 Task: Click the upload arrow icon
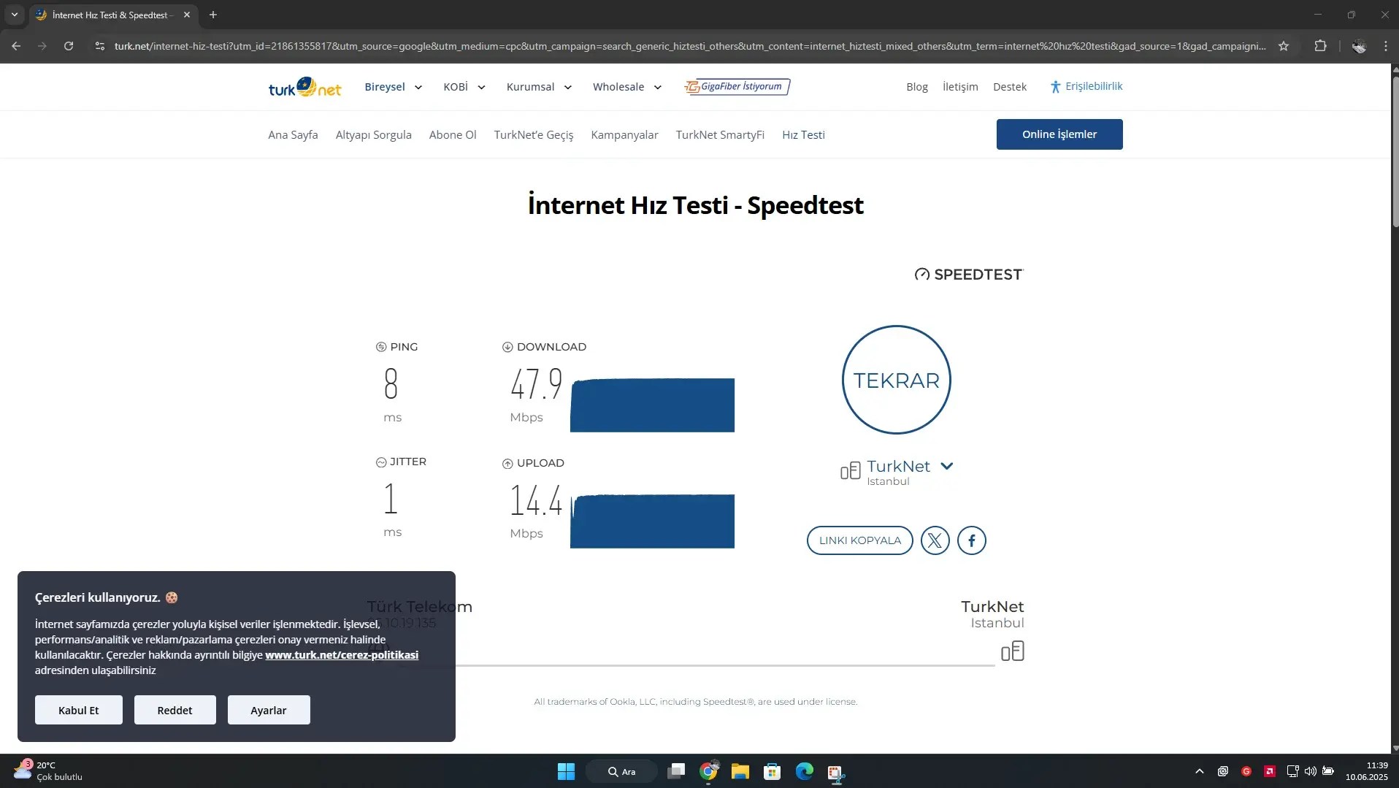pos(507,463)
